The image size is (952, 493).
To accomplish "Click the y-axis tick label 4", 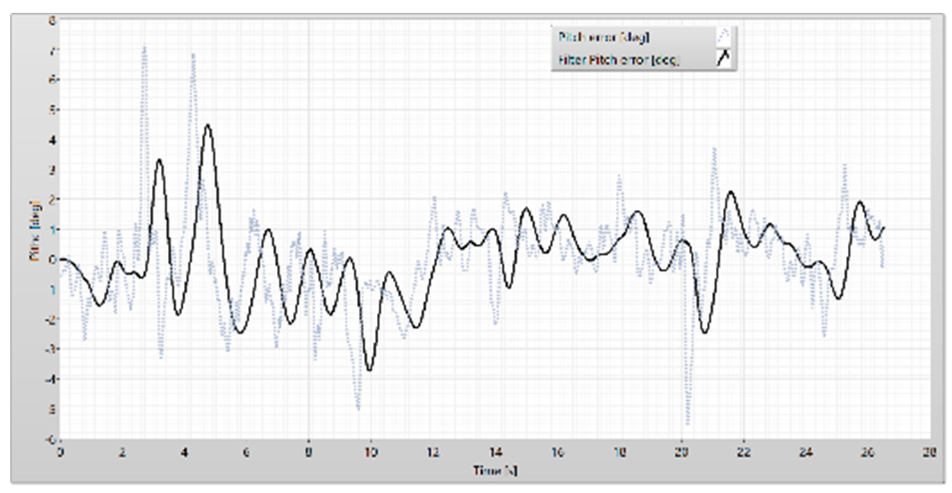I will point(53,140).
